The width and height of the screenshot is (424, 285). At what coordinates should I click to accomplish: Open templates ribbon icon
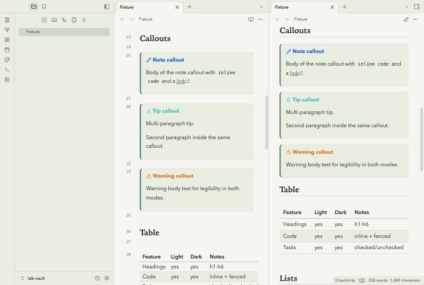7,60
